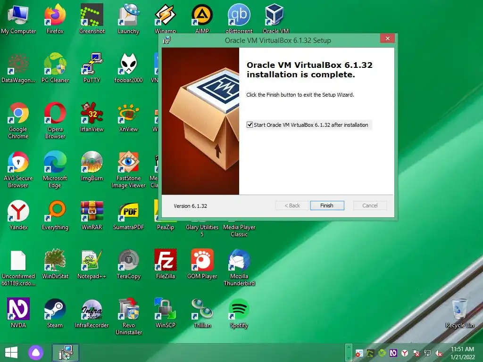Select the Spotify desktop shortcut
483x362 pixels.
tap(239, 313)
